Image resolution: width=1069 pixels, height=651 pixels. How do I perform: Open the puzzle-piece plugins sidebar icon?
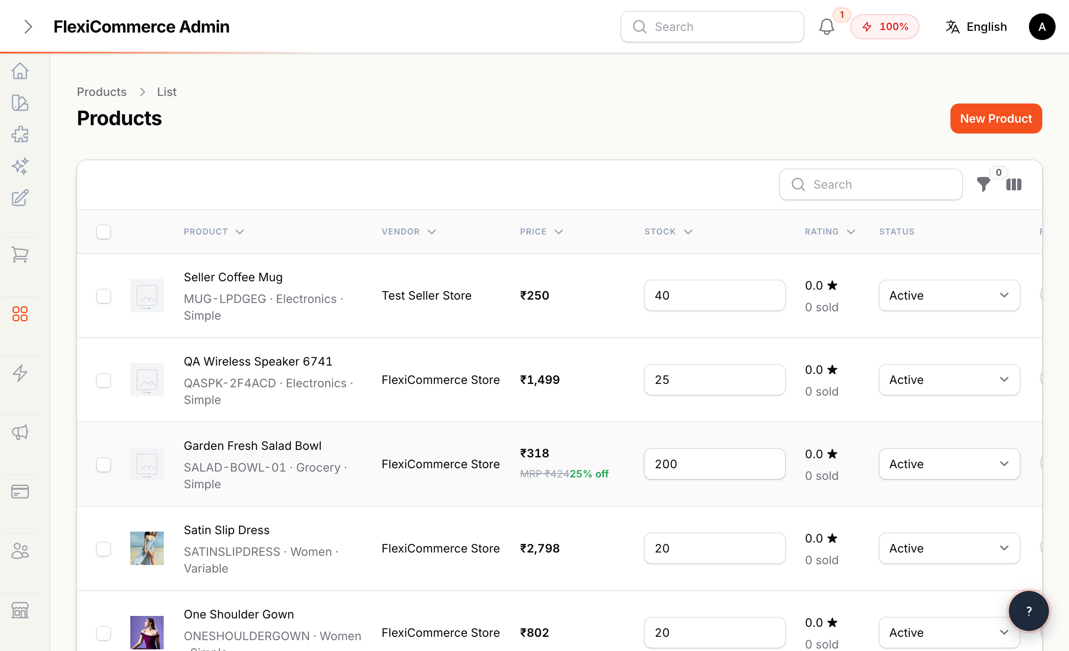point(20,134)
